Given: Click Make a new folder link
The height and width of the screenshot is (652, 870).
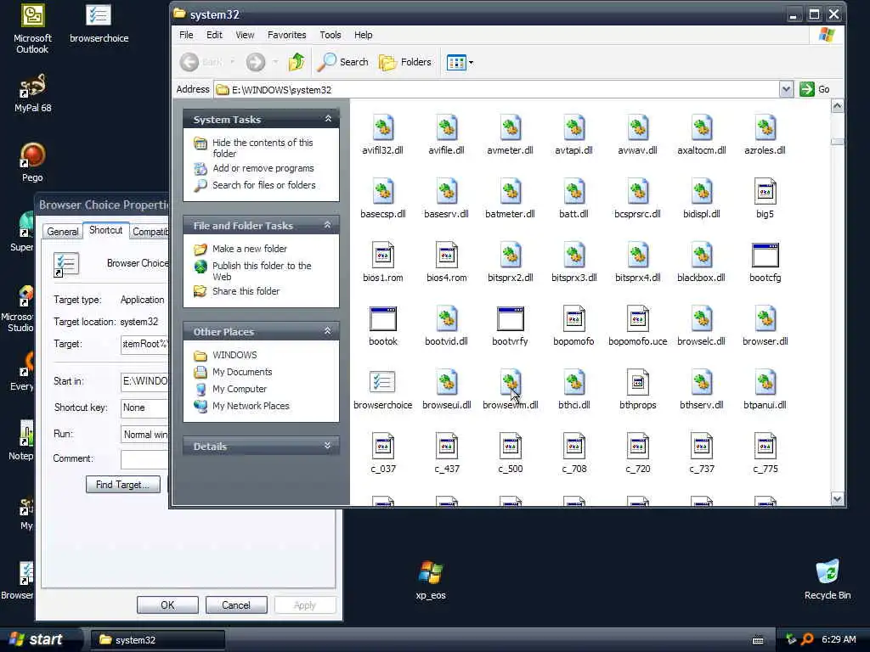Looking at the screenshot, I should (249, 249).
